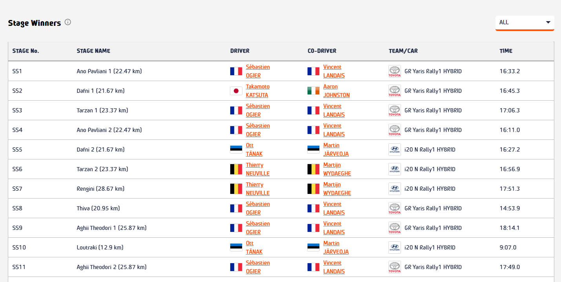
Task: Click the Hyundai logo in the SS10 row
Action: point(395,248)
